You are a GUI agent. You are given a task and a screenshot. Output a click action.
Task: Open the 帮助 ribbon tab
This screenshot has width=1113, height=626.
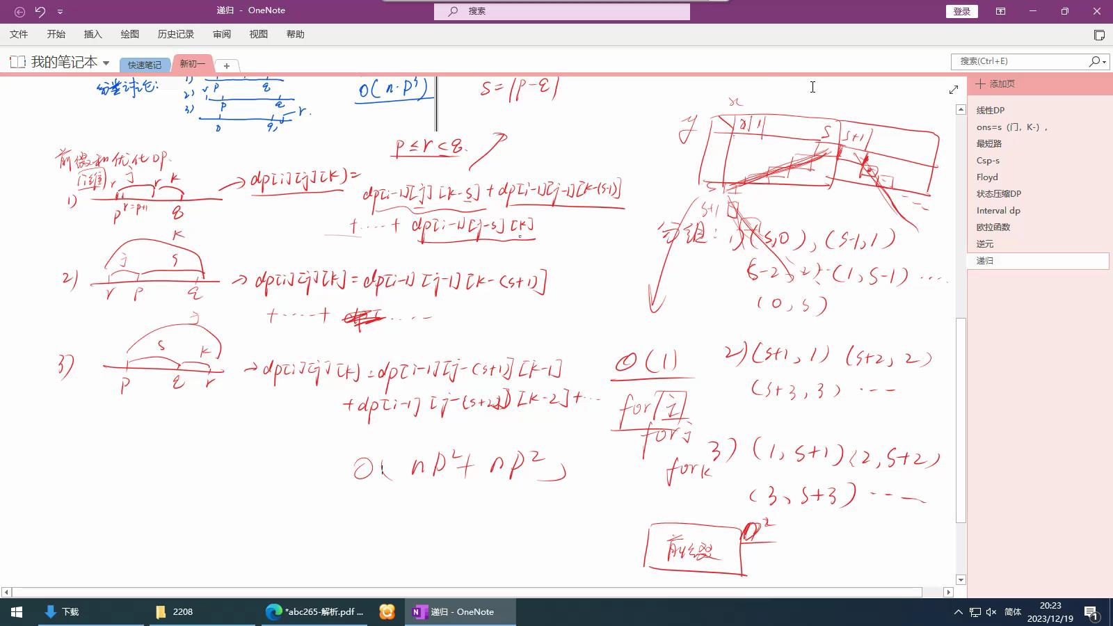coord(296,34)
